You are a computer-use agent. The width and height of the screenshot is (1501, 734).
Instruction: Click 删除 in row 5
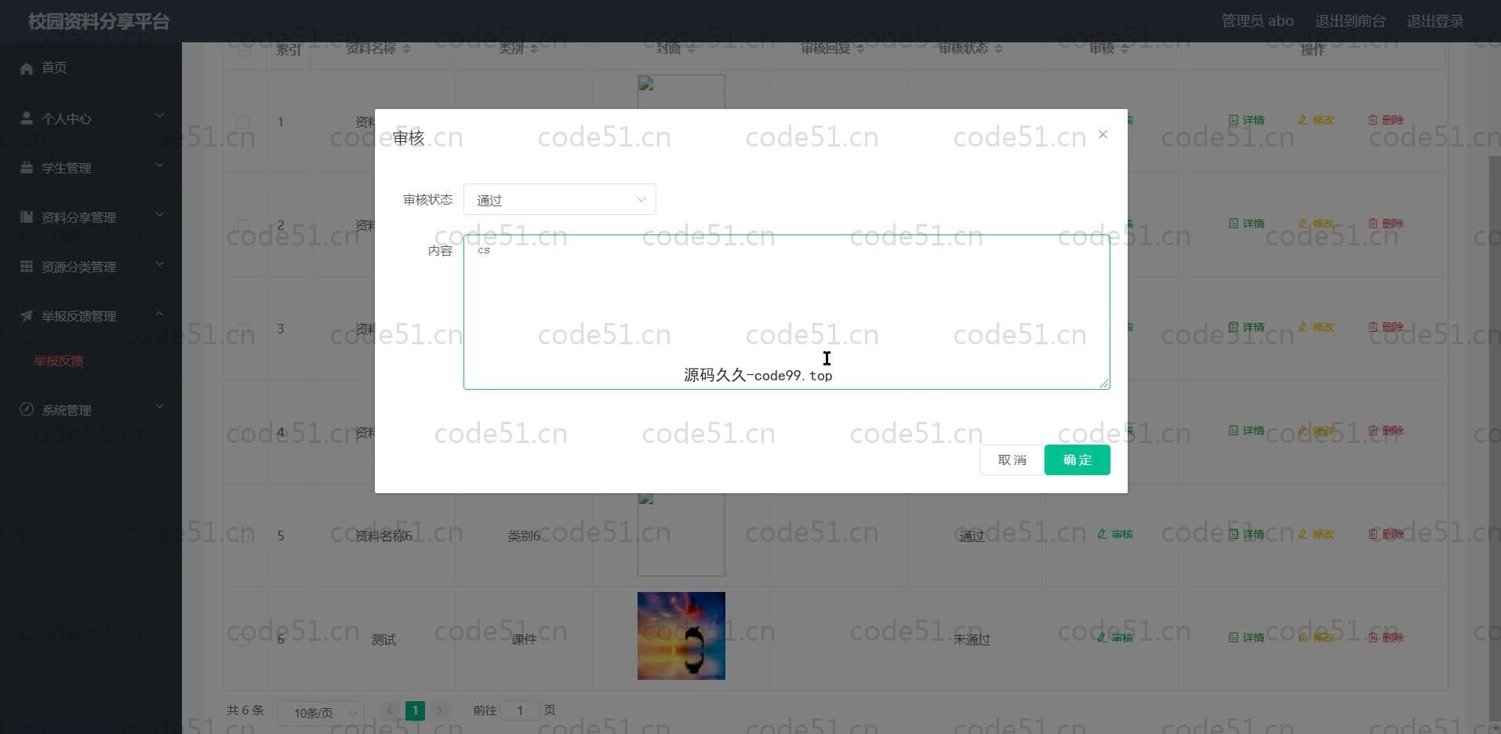[1386, 534]
